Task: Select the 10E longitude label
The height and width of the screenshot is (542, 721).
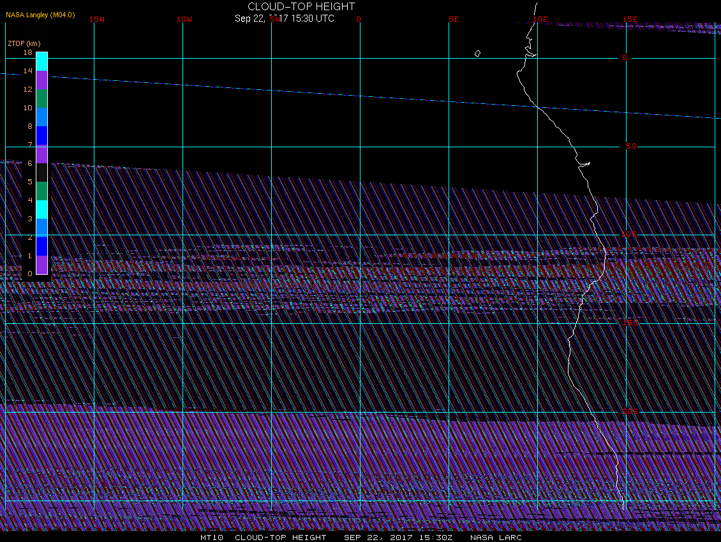Action: coord(540,19)
